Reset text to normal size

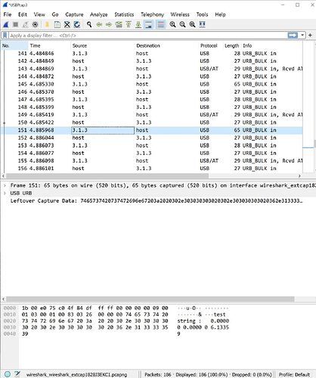click(192, 24)
